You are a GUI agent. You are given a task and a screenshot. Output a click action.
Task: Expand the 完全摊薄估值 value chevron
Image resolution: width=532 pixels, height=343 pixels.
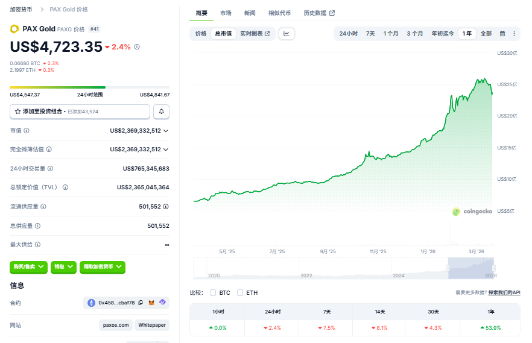point(166,149)
